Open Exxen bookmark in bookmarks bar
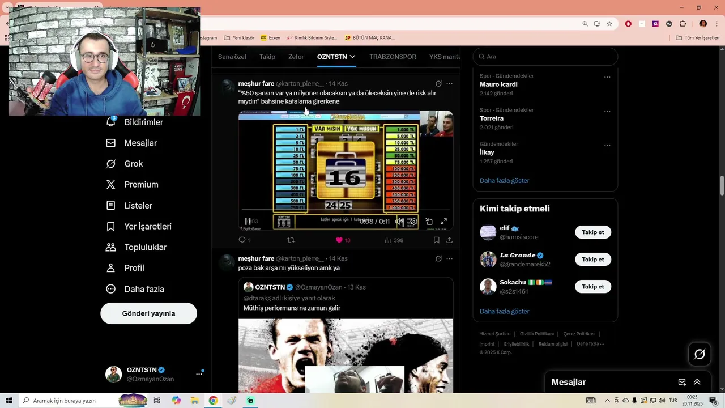This screenshot has width=725, height=408. (x=270, y=38)
